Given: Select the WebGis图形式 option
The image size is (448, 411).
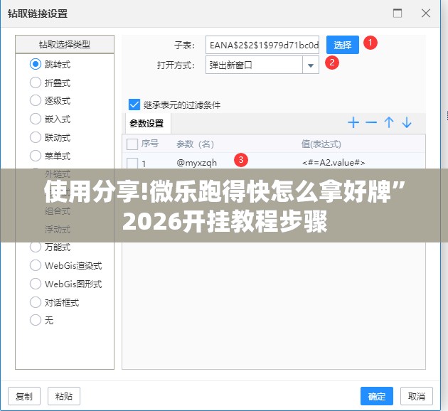Looking at the screenshot, I should 36,284.
